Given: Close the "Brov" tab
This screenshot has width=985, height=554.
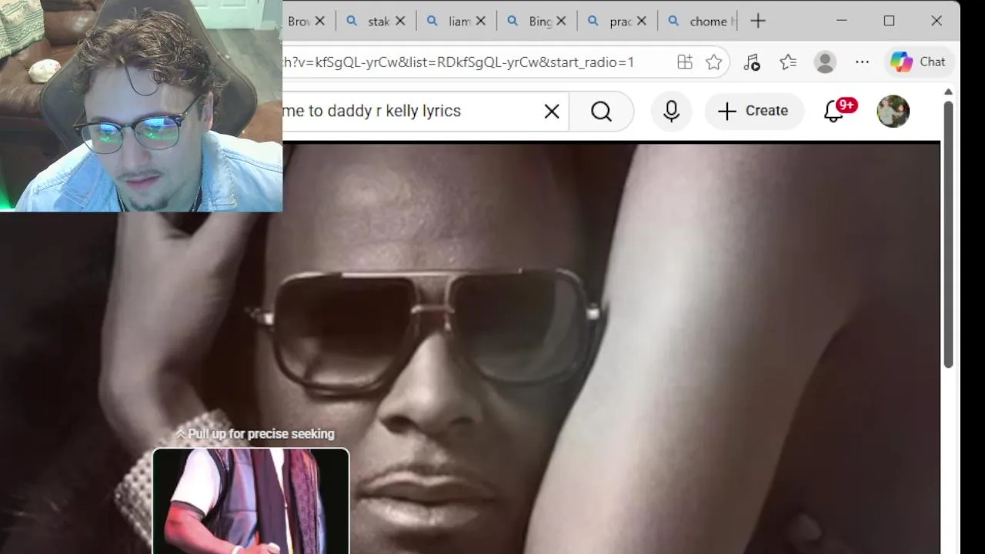Looking at the screenshot, I should [320, 22].
